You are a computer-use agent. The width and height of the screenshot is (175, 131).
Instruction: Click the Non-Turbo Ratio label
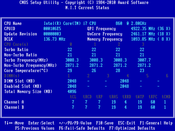coord(21,55)
